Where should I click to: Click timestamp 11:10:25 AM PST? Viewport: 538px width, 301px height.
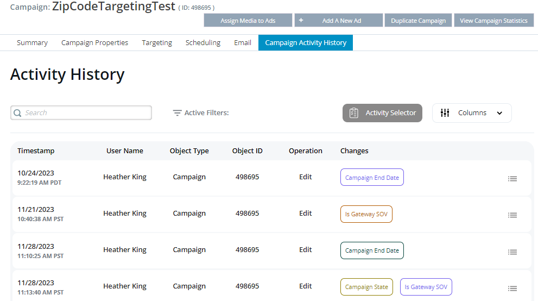tap(41, 256)
